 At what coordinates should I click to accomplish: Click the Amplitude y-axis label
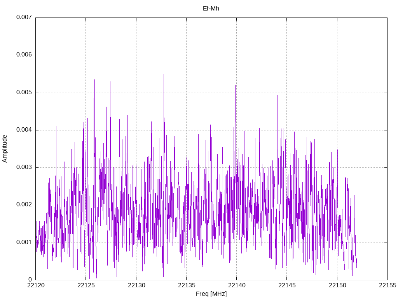pyautogui.click(x=5, y=149)
